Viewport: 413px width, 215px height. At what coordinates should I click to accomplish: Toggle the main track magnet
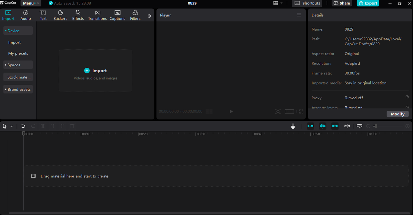(310, 126)
